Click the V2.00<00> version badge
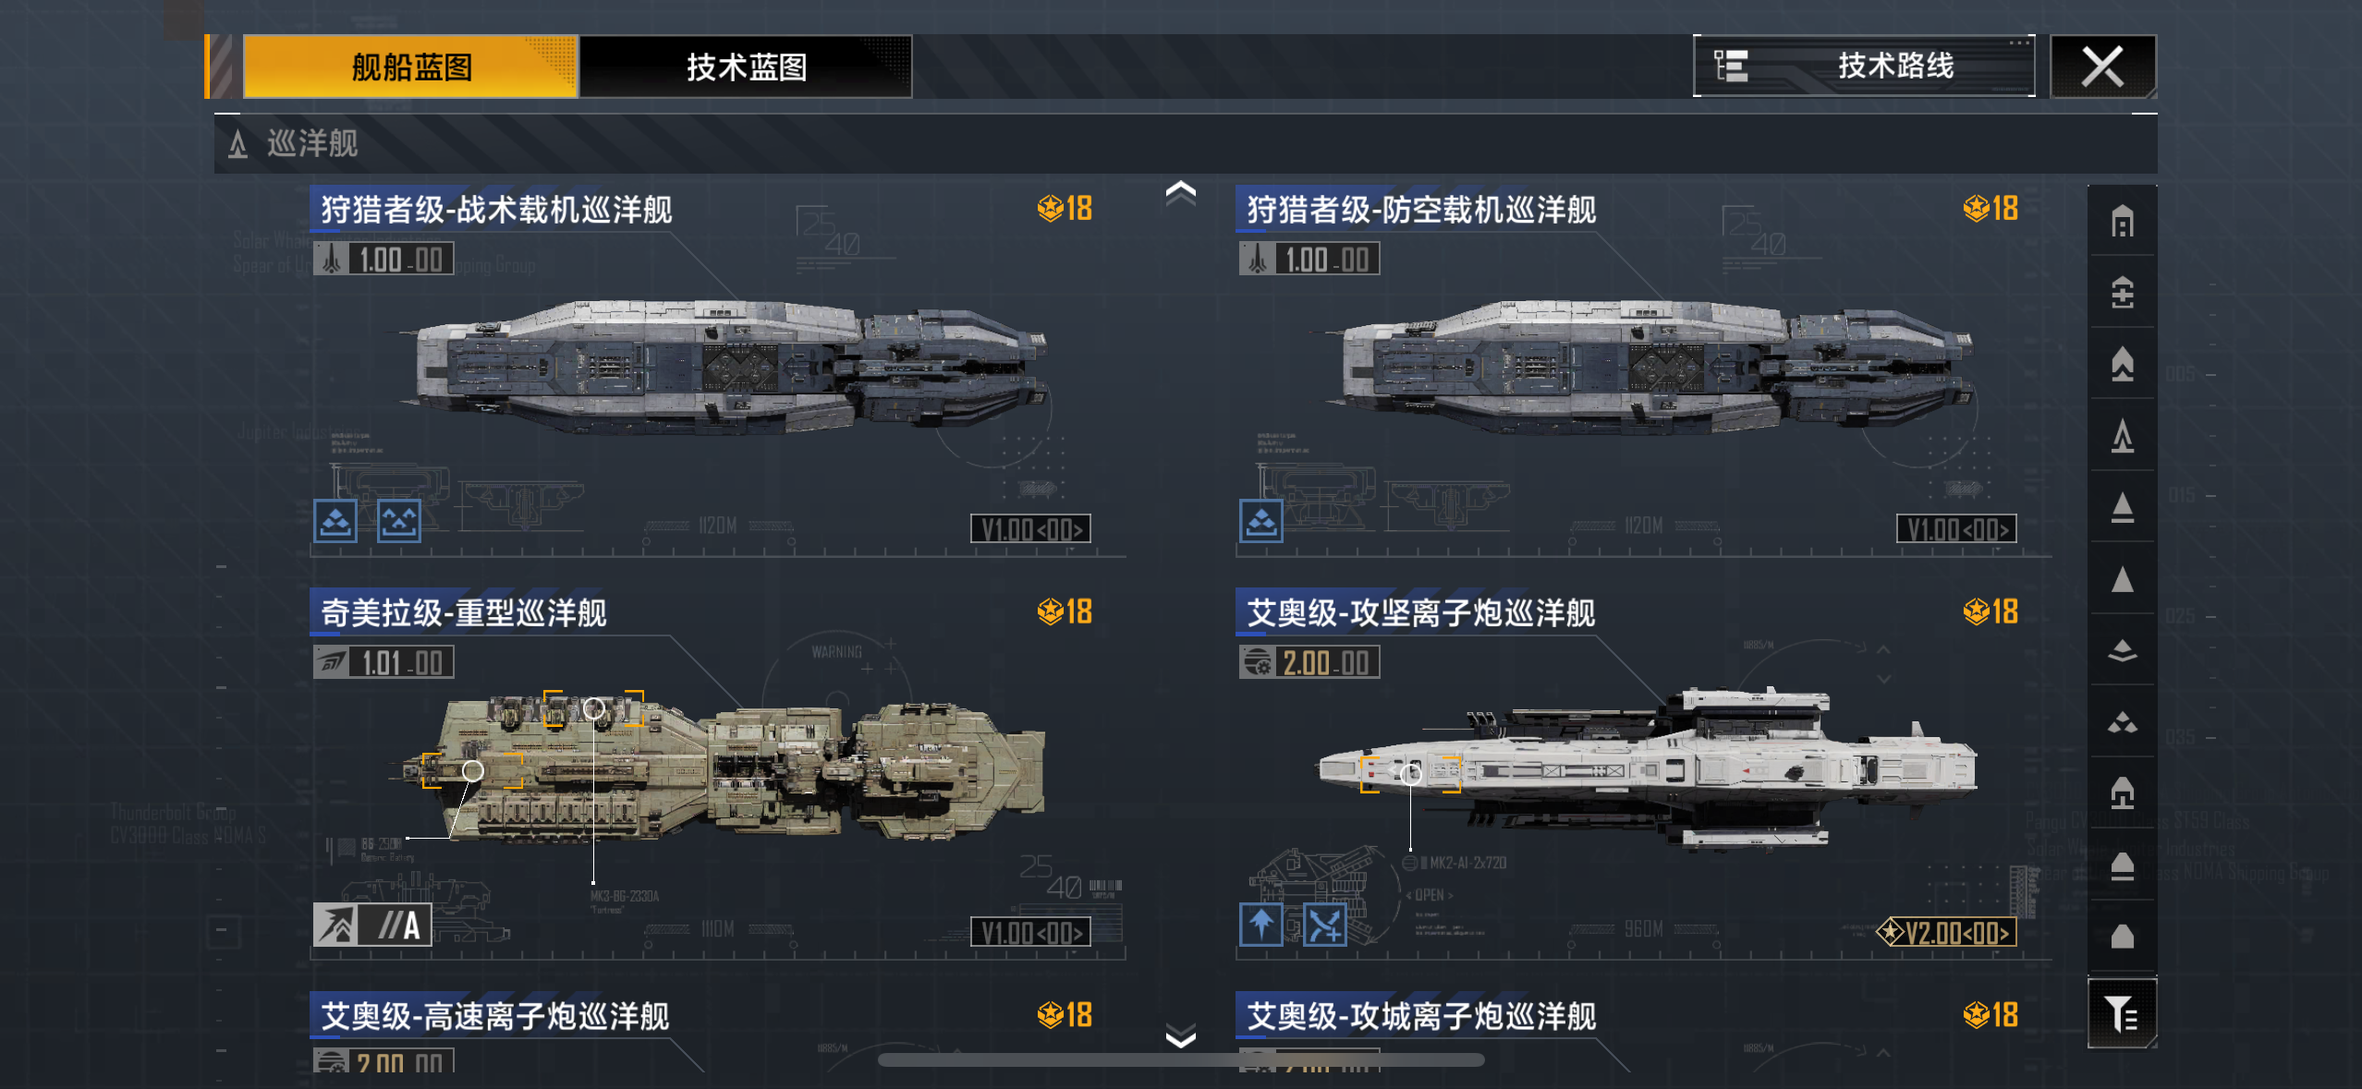Viewport: 2362px width, 1089px height. pos(1947,932)
